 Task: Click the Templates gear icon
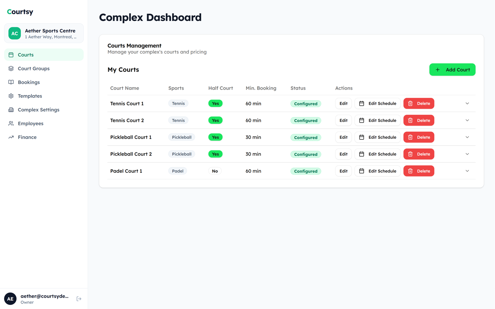coord(11,96)
